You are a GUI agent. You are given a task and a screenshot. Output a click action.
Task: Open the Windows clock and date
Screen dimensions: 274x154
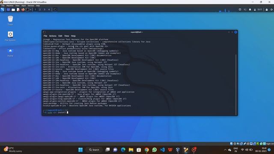261,150
